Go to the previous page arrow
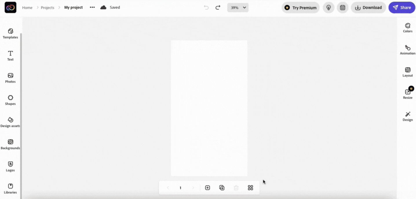Image resolution: width=416 pixels, height=199 pixels. [168, 188]
